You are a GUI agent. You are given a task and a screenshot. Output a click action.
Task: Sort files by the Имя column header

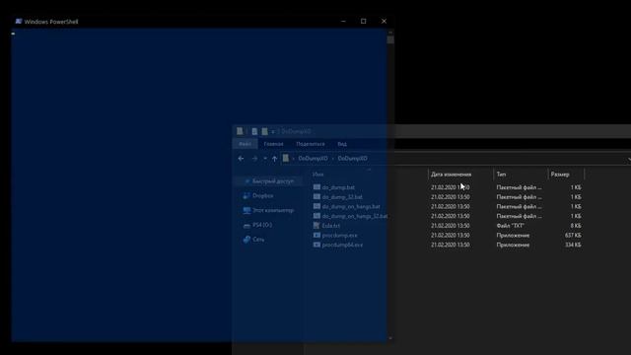click(317, 175)
